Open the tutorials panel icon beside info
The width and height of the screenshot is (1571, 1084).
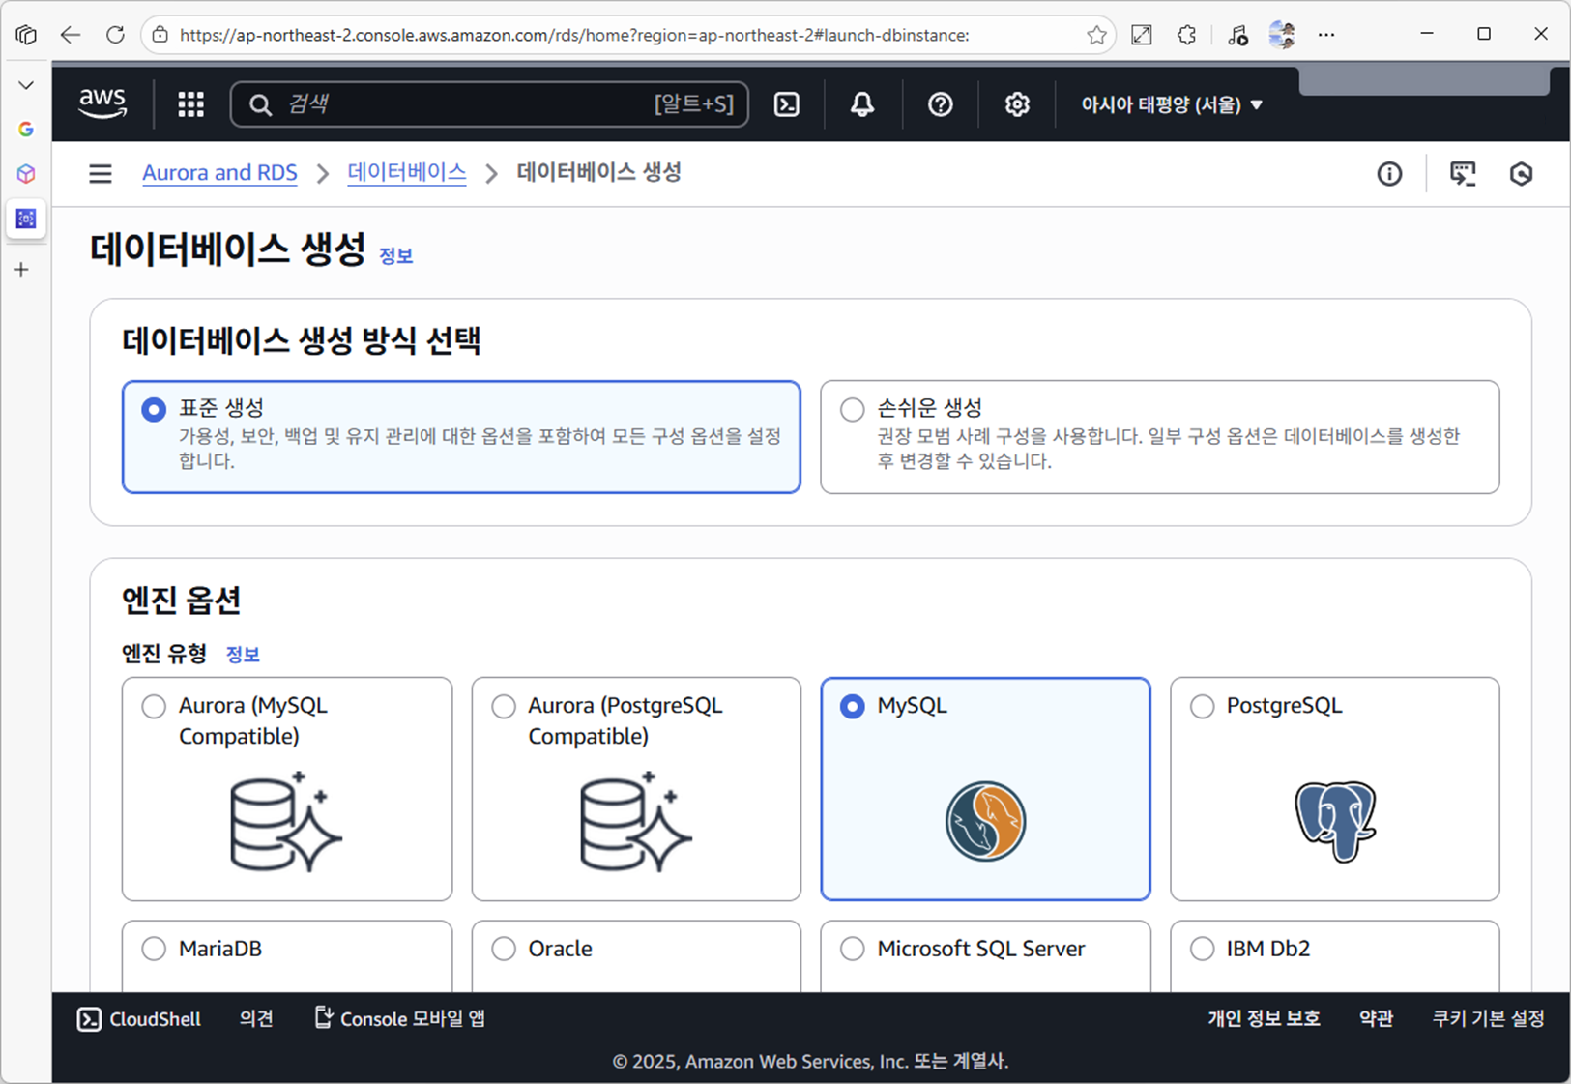point(1463,174)
